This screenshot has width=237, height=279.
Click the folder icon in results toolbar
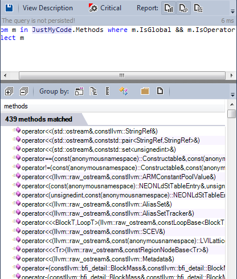(145, 91)
